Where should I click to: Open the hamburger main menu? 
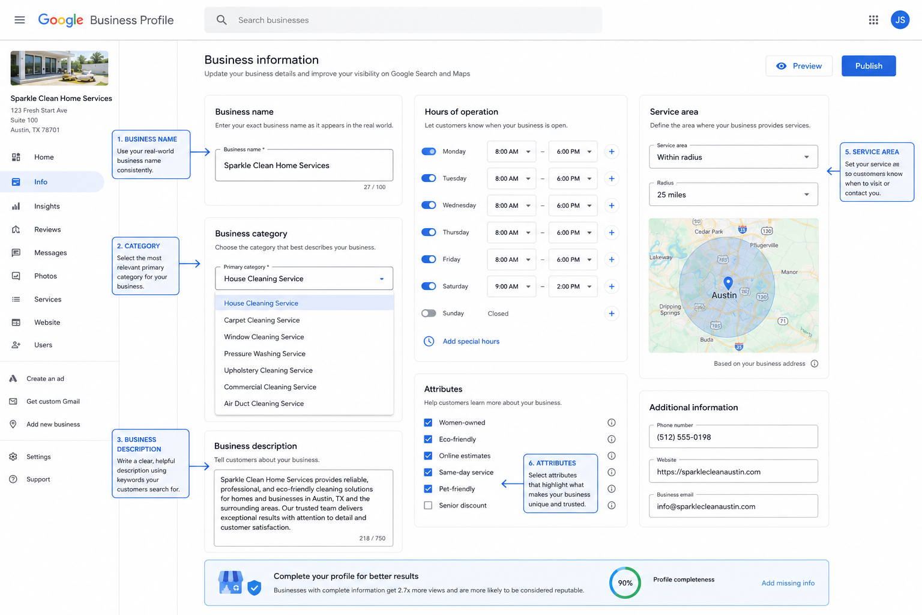[20, 20]
